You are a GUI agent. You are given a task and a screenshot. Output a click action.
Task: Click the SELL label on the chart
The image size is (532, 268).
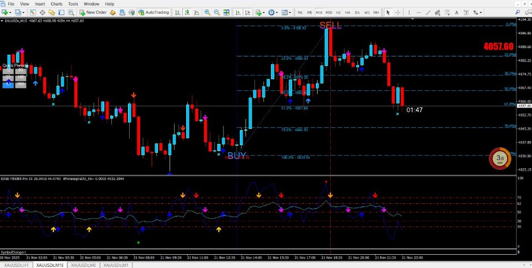[330, 25]
